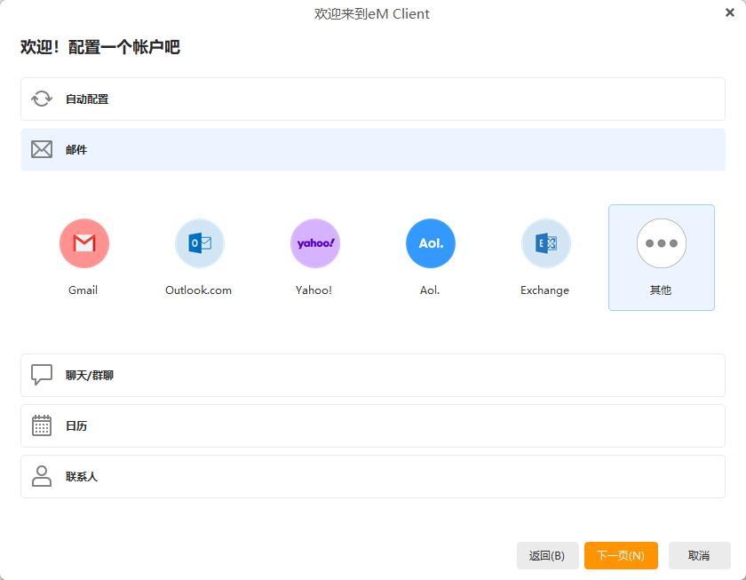
Task: Click the 其他 text label
Action: pyautogui.click(x=661, y=290)
